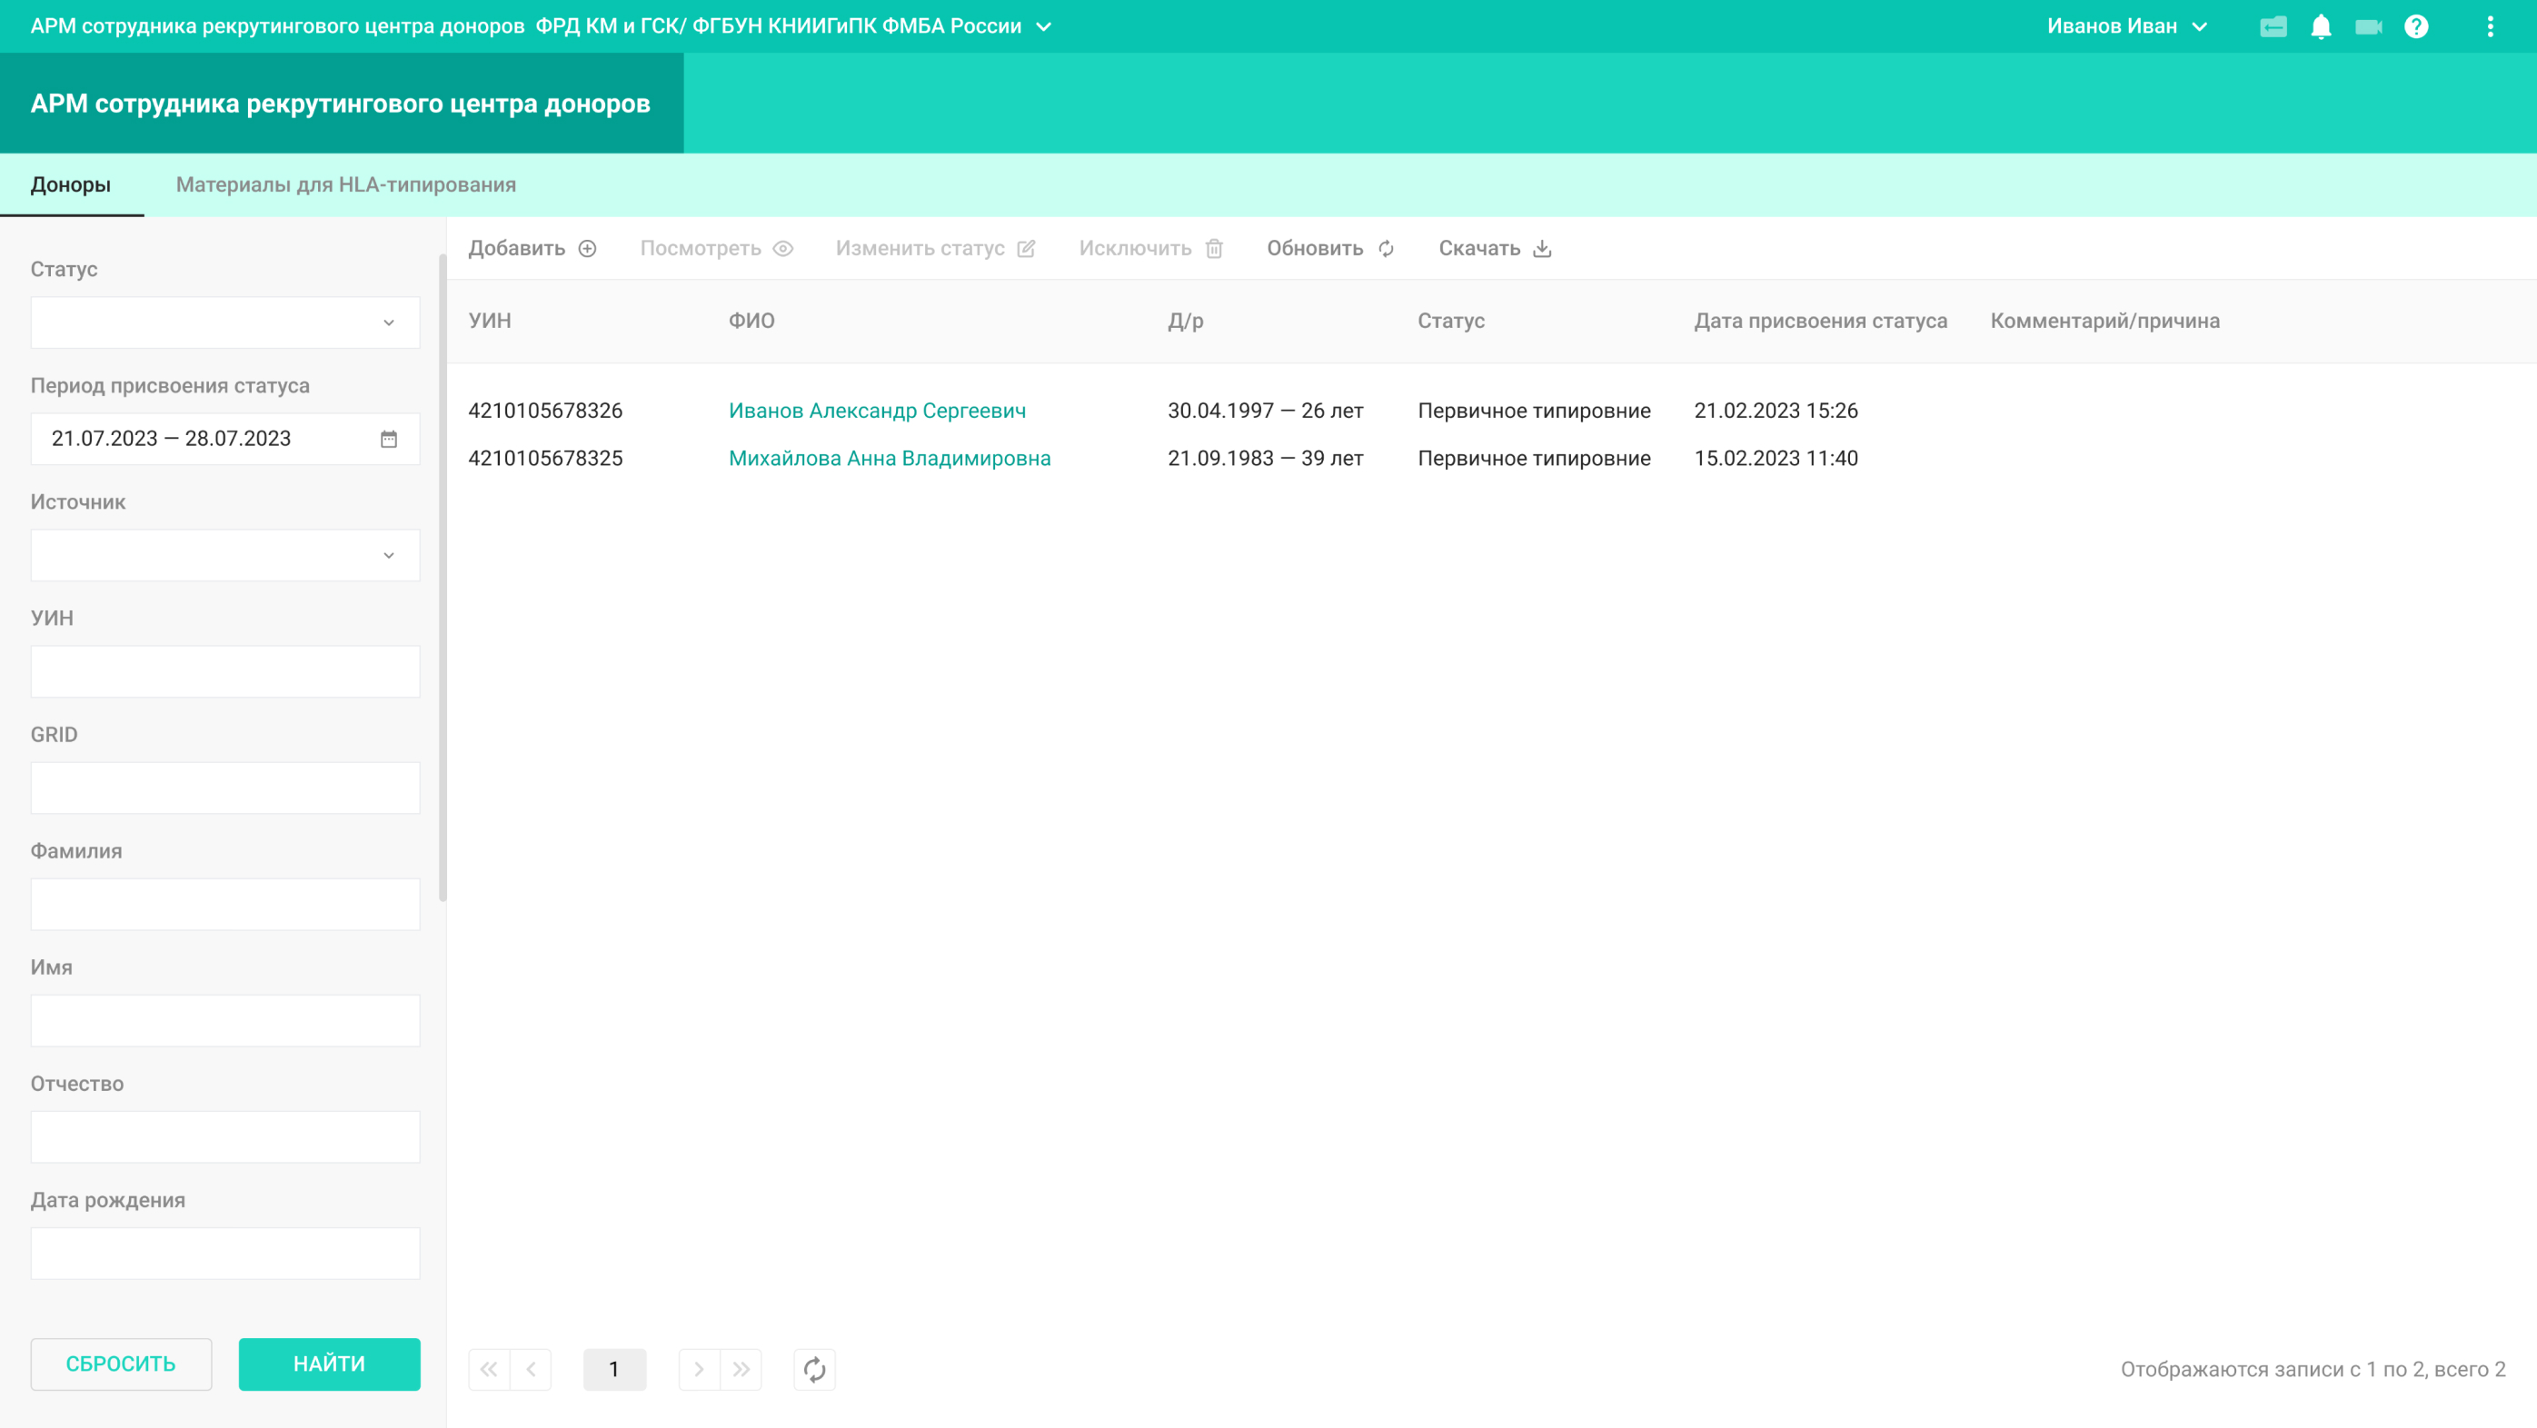Click the notification bell icon

(2321, 26)
